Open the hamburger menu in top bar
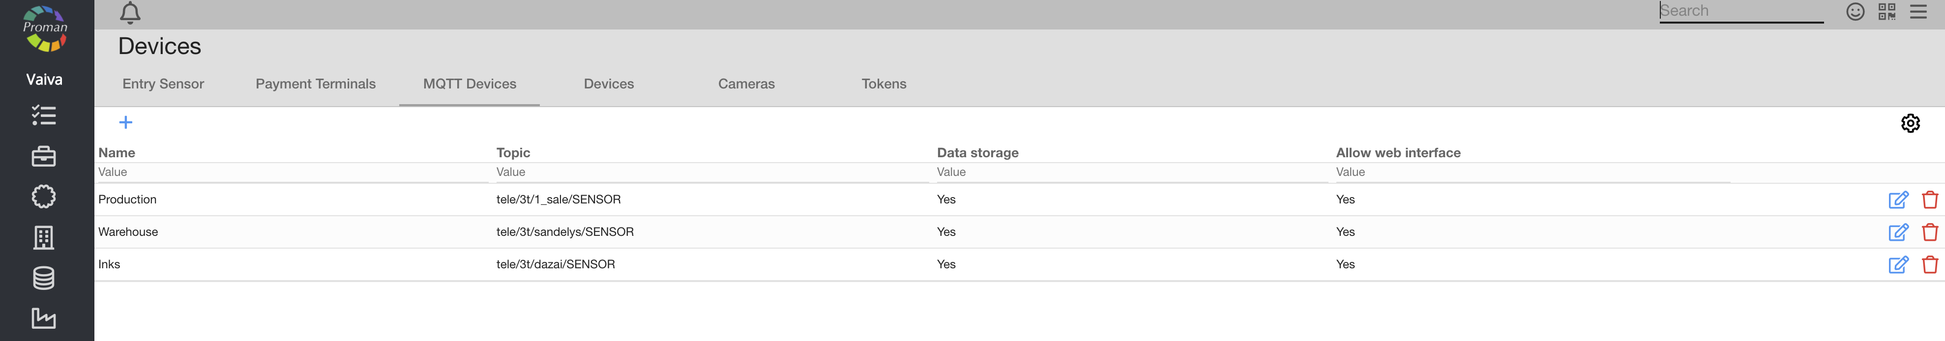This screenshot has width=1945, height=341. point(1918,11)
